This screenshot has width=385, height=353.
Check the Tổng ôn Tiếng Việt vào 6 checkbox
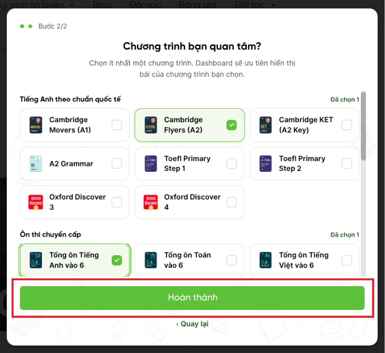click(347, 260)
